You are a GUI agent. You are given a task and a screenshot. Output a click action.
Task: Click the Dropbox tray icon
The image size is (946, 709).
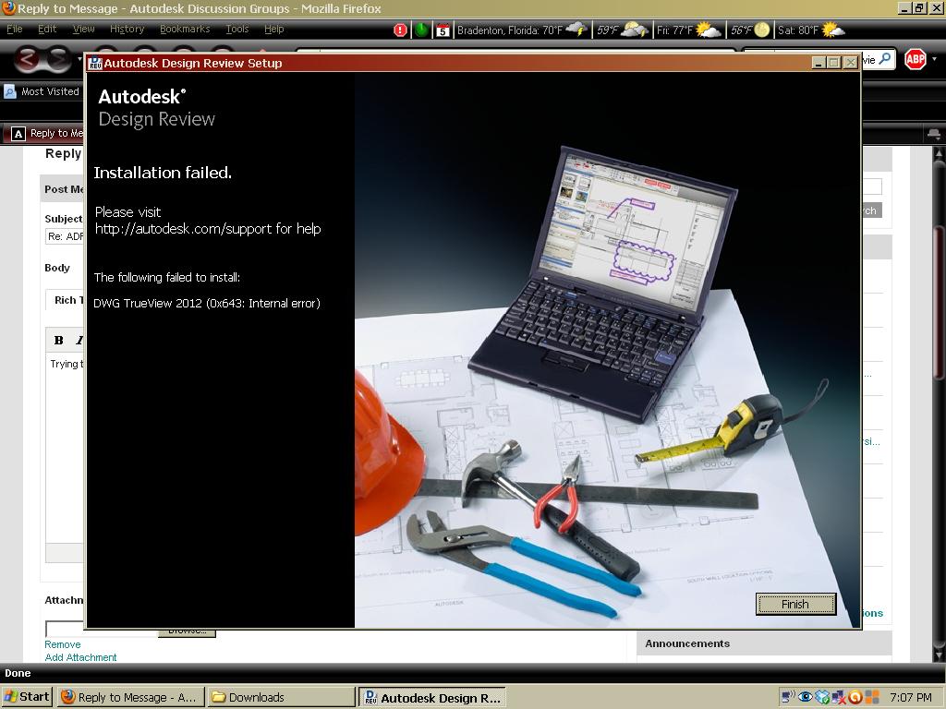[x=821, y=698]
